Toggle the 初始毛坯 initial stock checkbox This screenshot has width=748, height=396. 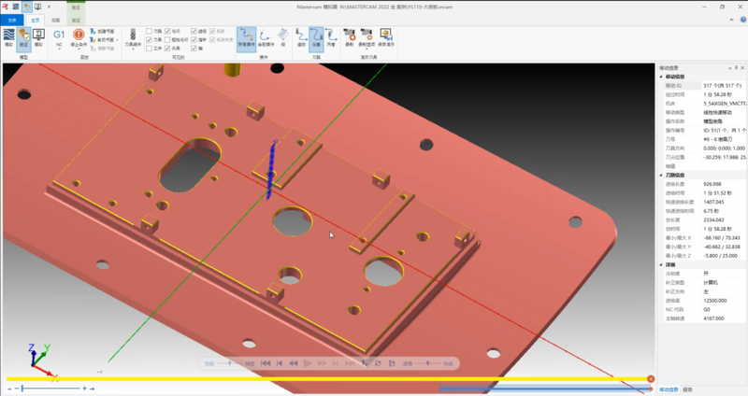point(167,39)
